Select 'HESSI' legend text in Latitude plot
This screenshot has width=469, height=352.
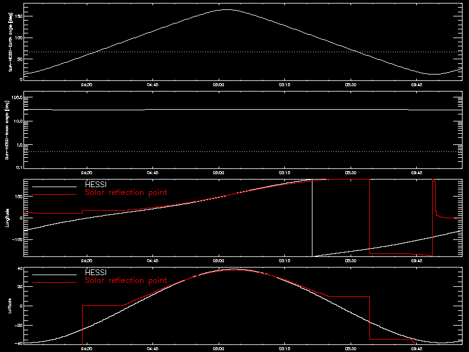[x=96, y=272]
